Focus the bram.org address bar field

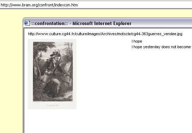96,5
